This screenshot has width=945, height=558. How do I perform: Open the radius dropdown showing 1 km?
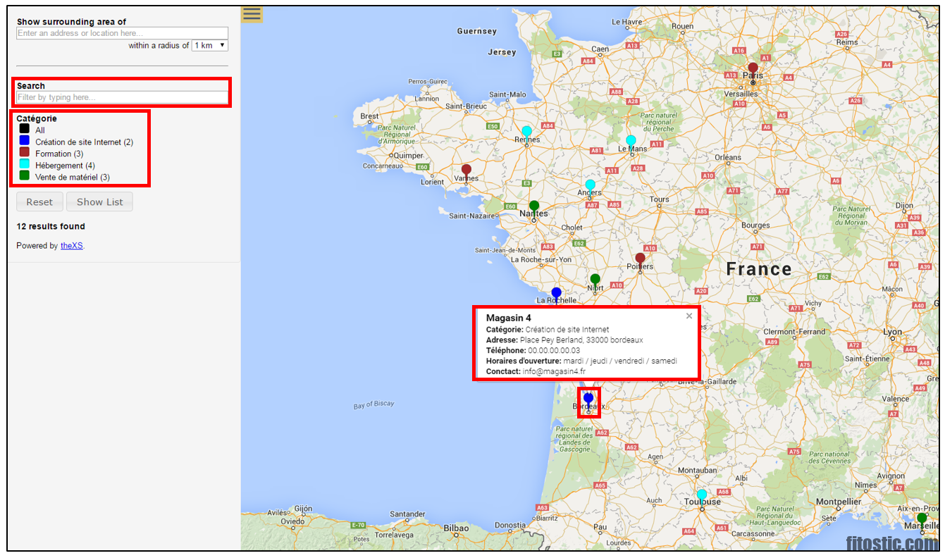point(209,44)
